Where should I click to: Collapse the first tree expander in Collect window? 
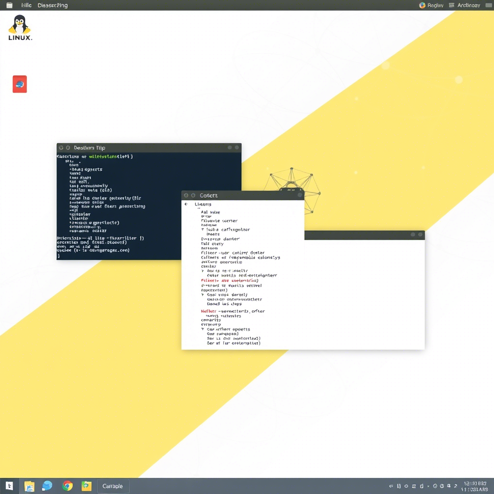203,230
